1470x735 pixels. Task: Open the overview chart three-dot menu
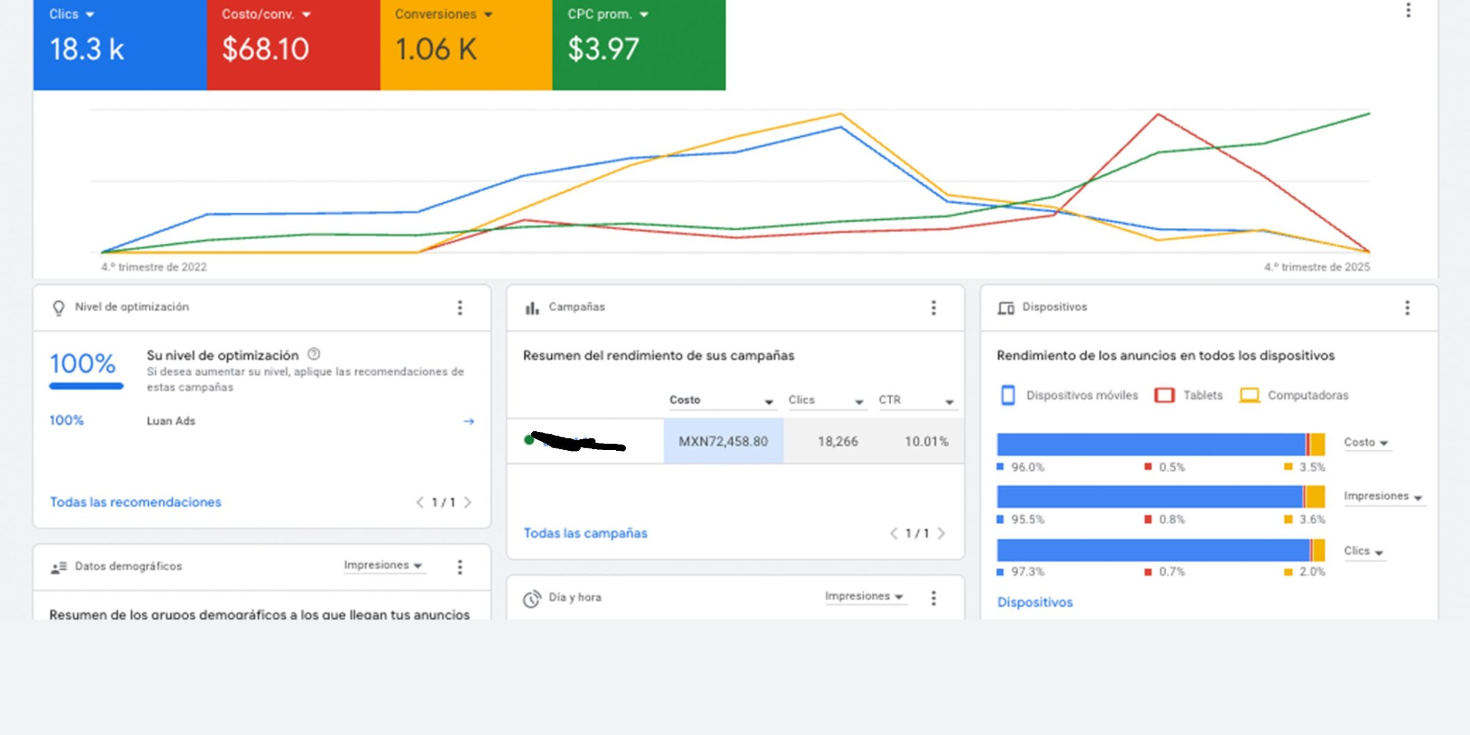tap(1408, 10)
